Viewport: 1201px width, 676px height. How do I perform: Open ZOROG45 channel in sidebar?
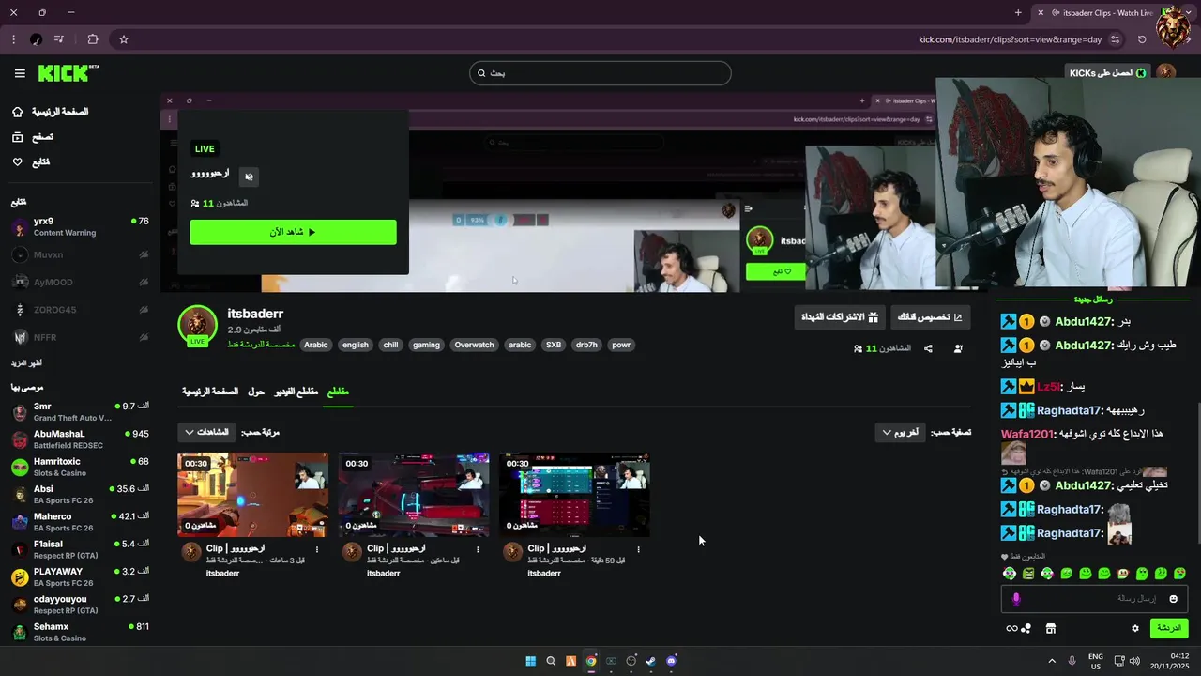coord(80,310)
